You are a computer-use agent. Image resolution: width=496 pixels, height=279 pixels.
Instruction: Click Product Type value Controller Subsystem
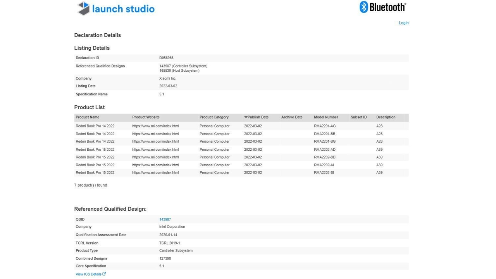pyautogui.click(x=176, y=251)
